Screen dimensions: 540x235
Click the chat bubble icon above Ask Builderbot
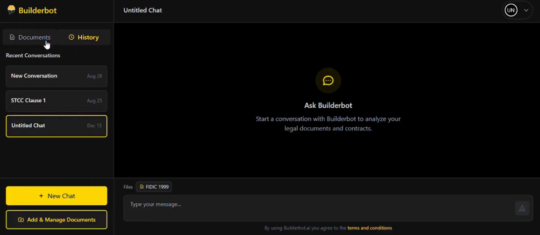pyautogui.click(x=328, y=81)
